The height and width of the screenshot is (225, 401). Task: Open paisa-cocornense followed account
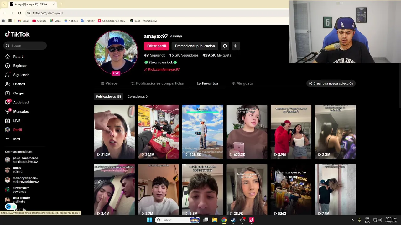(x=22, y=160)
